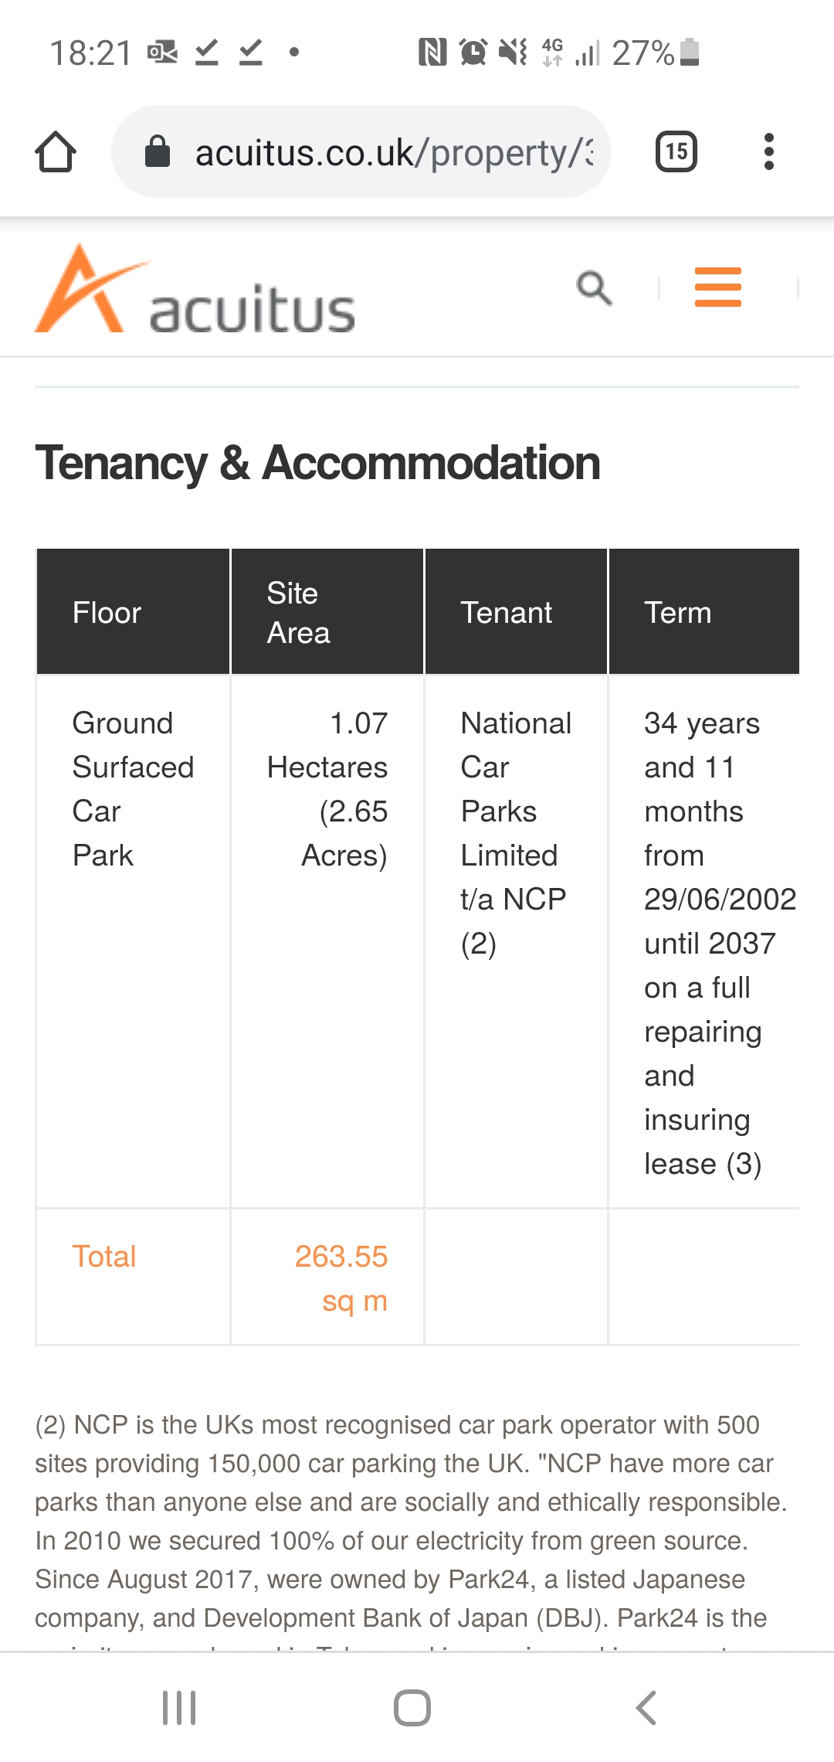This screenshot has height=1762, width=834.
Task: Click the Total row label
Action: click(x=104, y=1257)
